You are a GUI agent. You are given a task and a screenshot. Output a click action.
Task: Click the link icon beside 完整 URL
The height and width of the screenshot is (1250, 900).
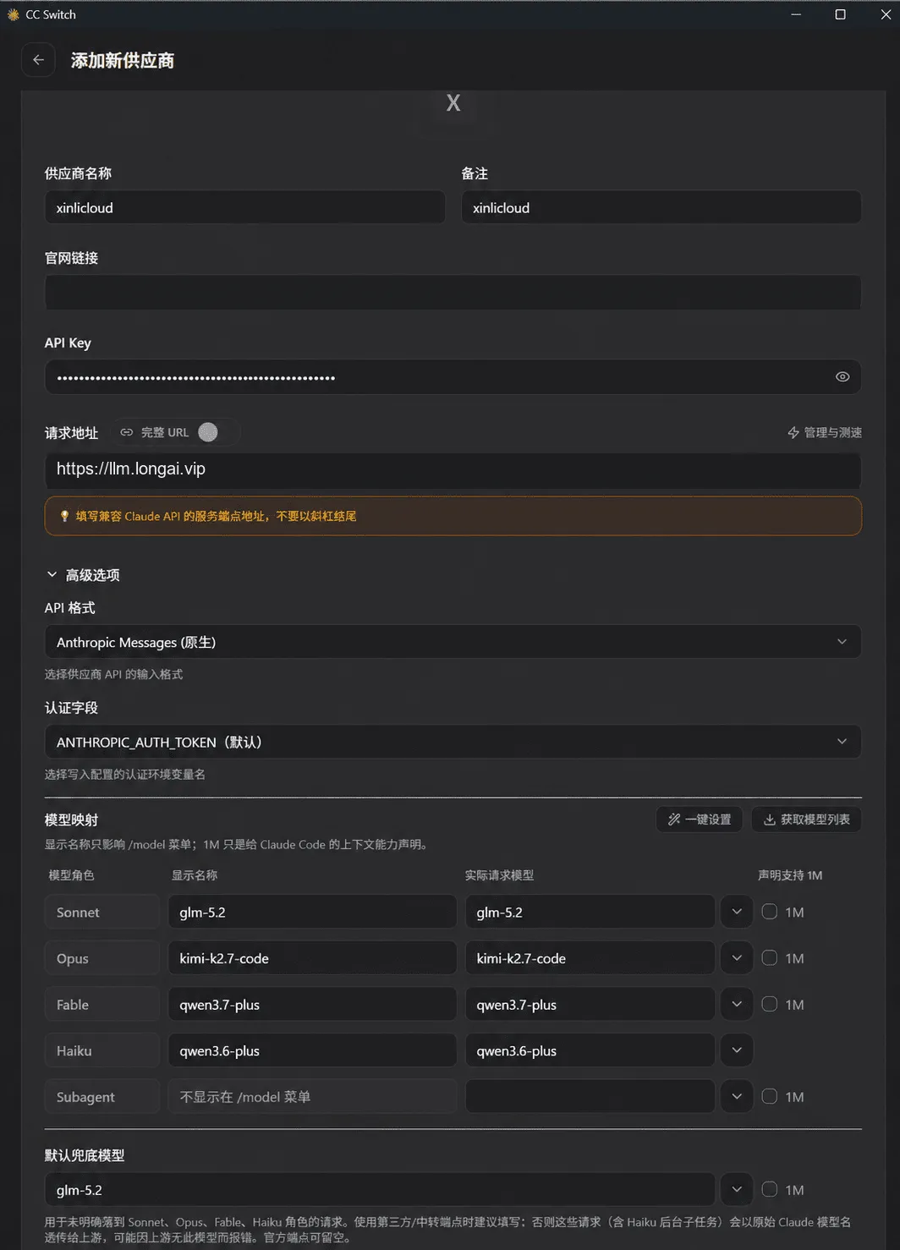127,432
